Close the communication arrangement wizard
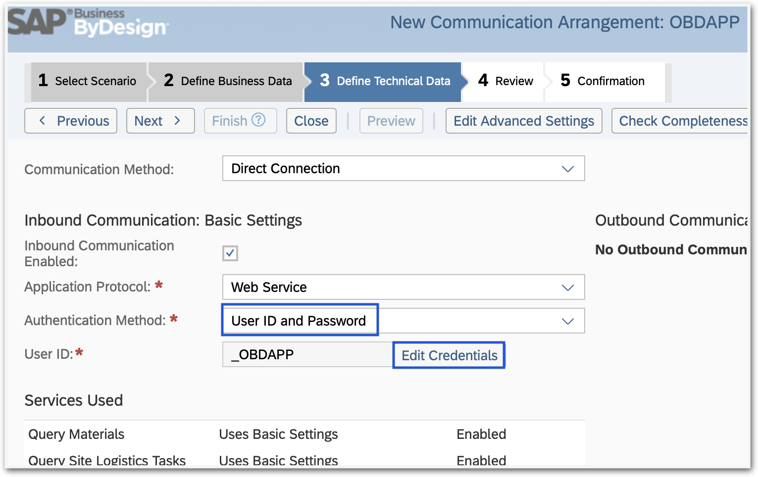This screenshot has height=477, width=758. click(x=311, y=120)
